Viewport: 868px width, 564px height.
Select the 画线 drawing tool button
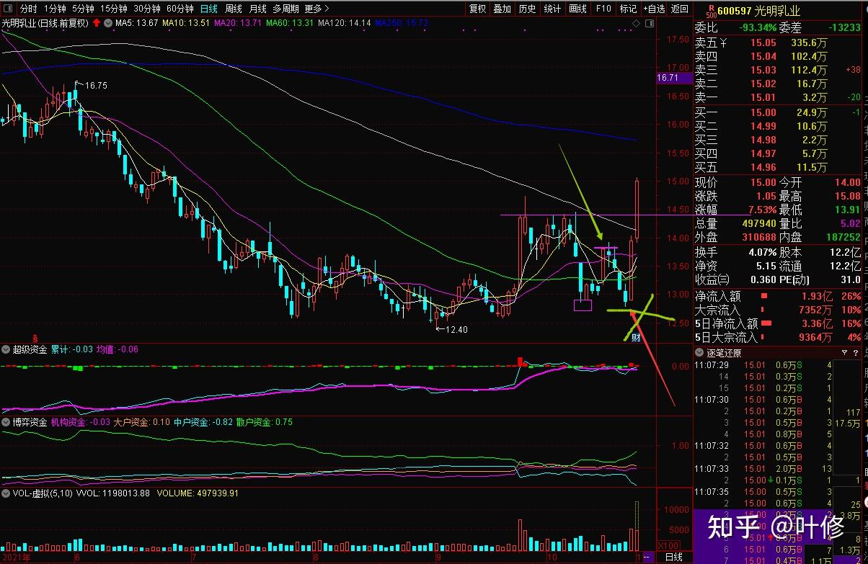[578, 9]
